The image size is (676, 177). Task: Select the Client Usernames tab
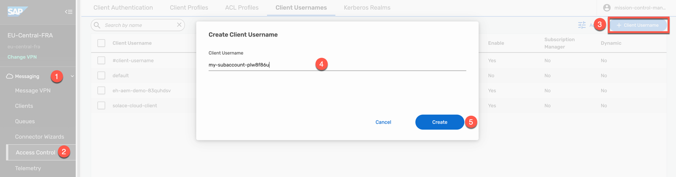(x=301, y=7)
